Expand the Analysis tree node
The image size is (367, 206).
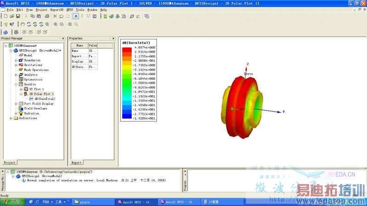[16, 75]
